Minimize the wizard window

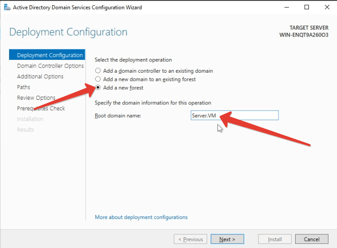(x=287, y=7)
